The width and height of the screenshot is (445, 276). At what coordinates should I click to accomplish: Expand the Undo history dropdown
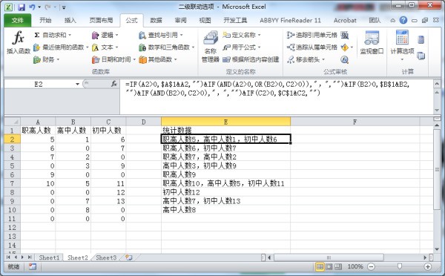(x=39, y=7)
